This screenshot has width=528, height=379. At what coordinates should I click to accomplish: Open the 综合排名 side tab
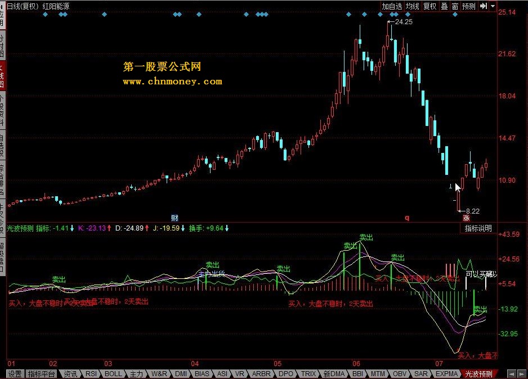pyautogui.click(x=2, y=179)
